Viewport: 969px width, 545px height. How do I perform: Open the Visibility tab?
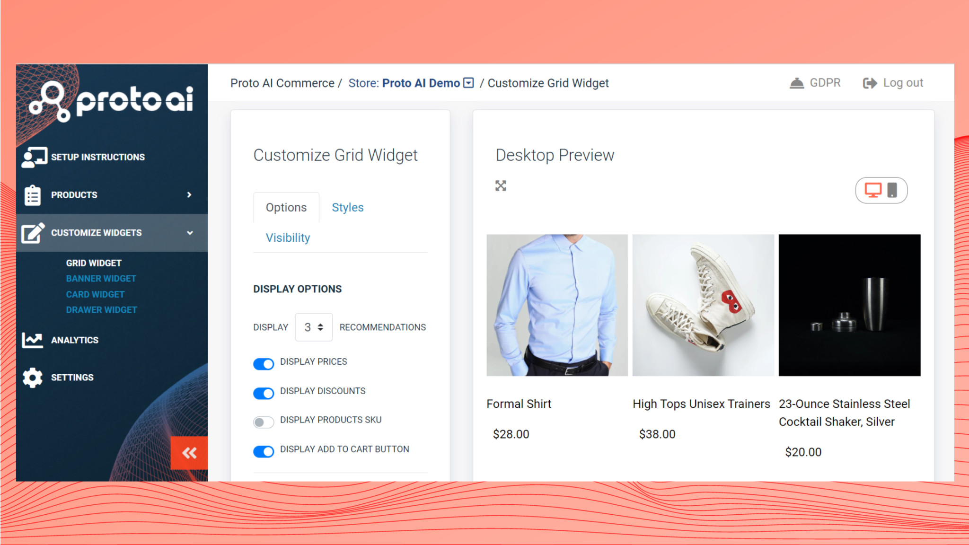[288, 237]
